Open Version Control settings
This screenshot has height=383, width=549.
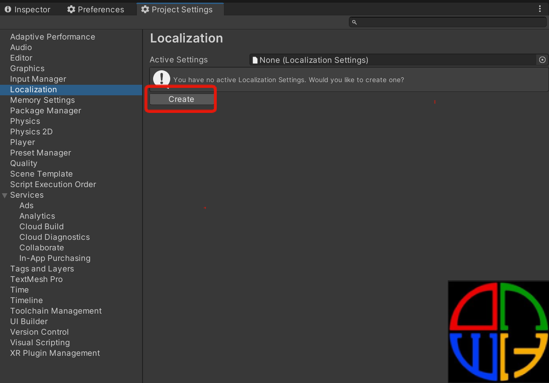click(40, 332)
